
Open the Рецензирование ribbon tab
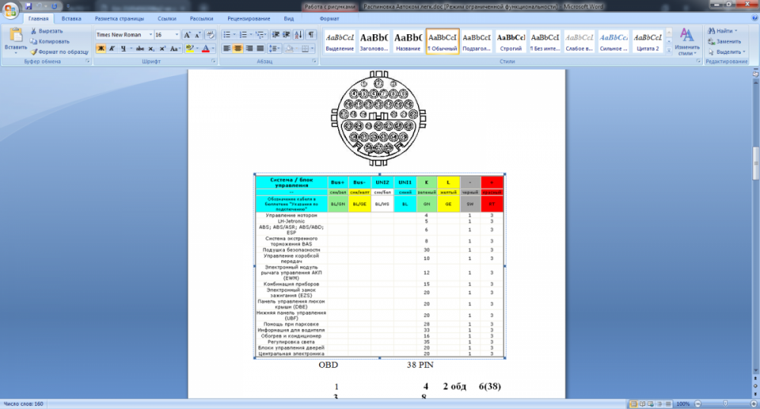coord(249,18)
